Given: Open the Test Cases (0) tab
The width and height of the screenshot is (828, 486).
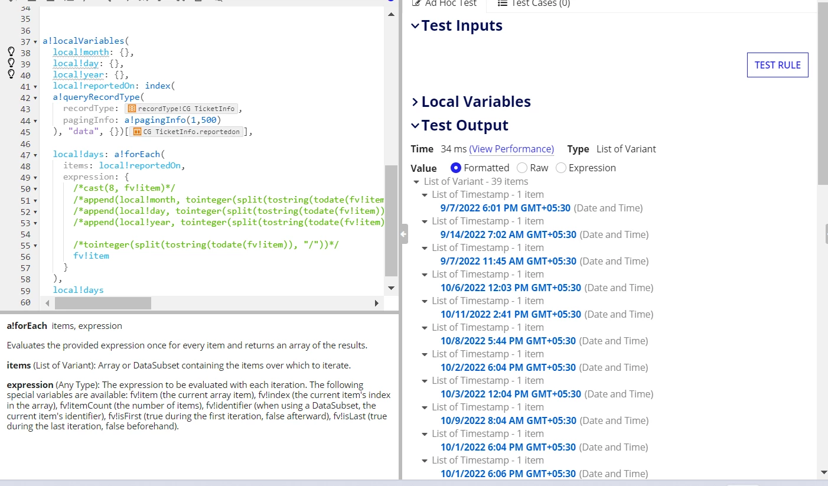Looking at the screenshot, I should tap(533, 4).
